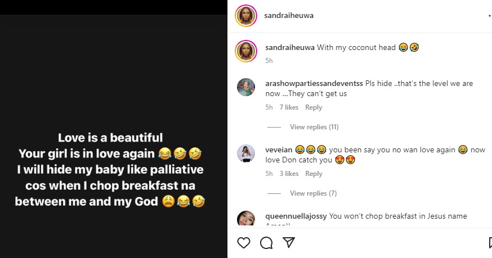Open more options at the post header
492x258 pixels.
(x=490, y=16)
